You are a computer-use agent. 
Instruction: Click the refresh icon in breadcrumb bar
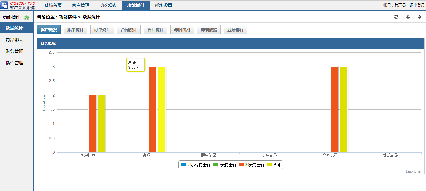click(396, 17)
